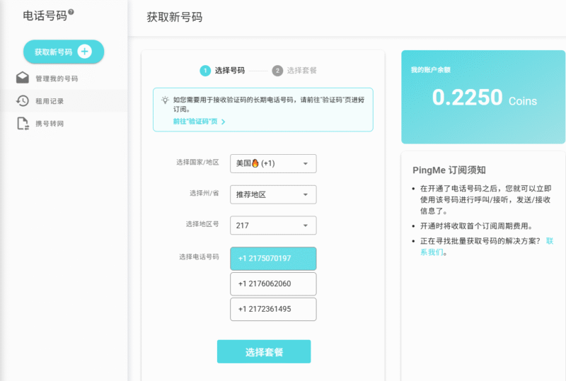566x381 pixels.
Task: Click the 选择套餐 submit button
Action: 264,351
